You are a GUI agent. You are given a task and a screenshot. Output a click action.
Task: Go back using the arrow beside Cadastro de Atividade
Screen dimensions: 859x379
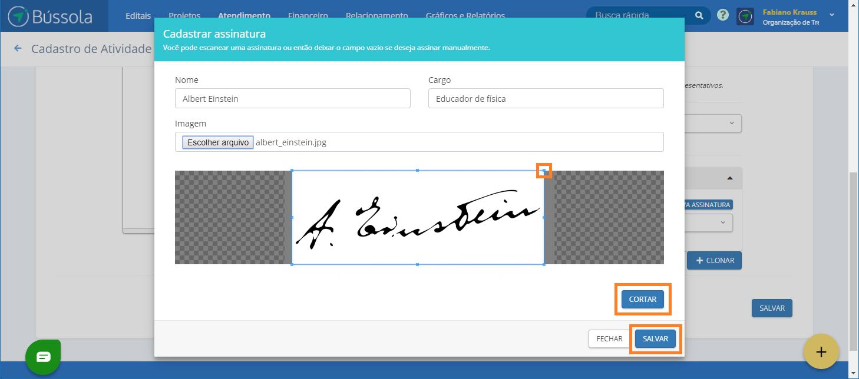point(18,48)
